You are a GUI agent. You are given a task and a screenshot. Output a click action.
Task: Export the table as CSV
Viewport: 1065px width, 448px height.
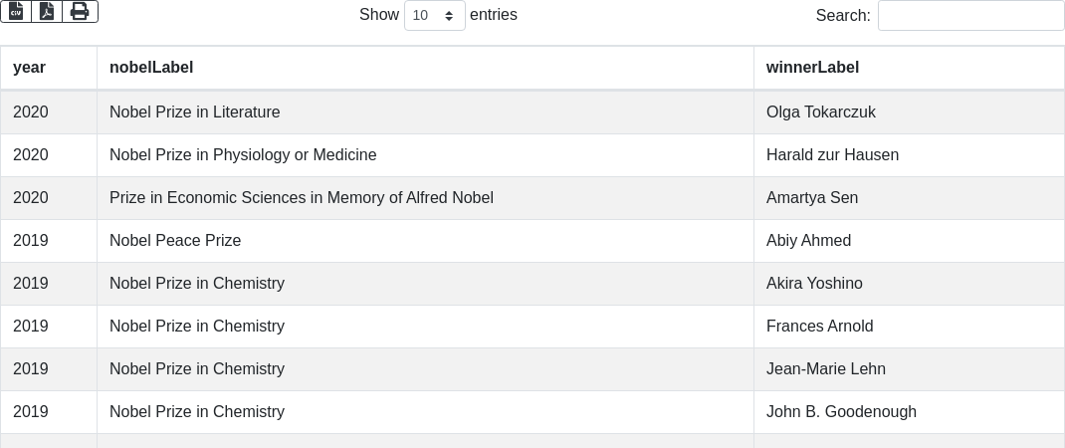point(16,11)
